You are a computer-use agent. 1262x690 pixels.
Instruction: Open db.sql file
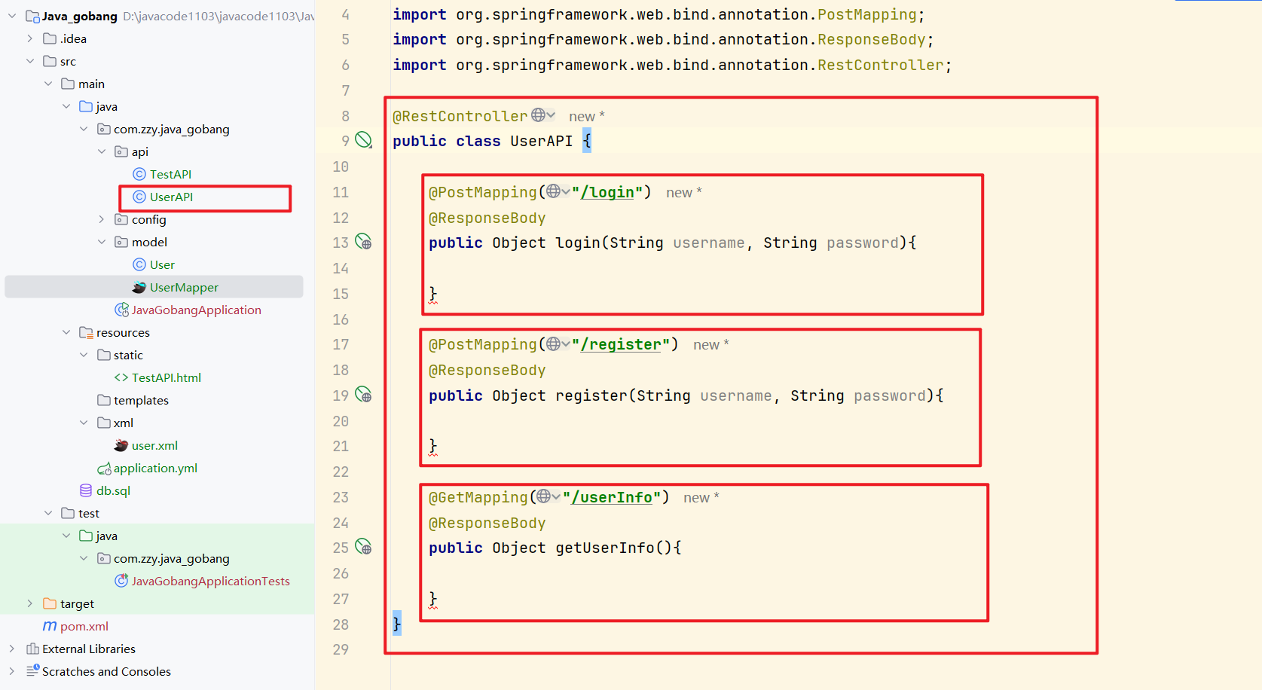pyautogui.click(x=113, y=490)
